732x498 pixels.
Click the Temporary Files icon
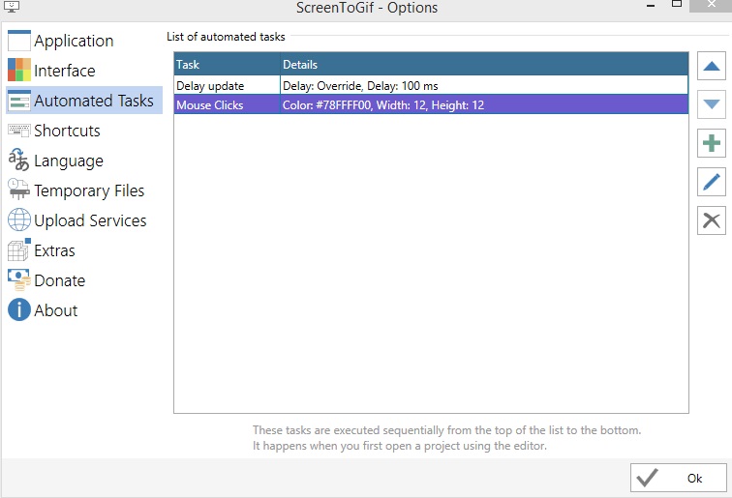click(19, 190)
